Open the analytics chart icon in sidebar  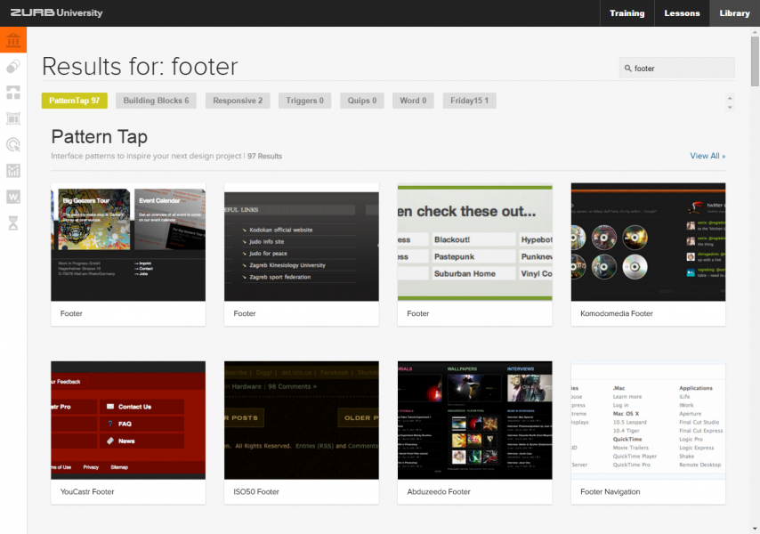pos(12,170)
